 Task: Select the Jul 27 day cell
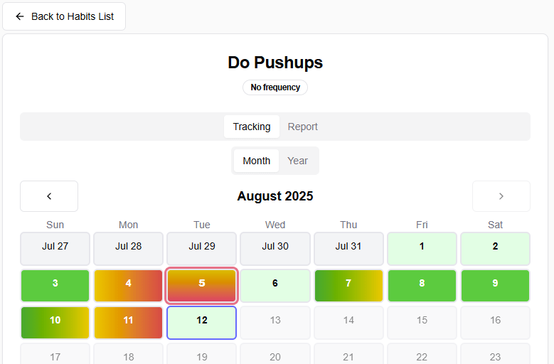coord(55,249)
